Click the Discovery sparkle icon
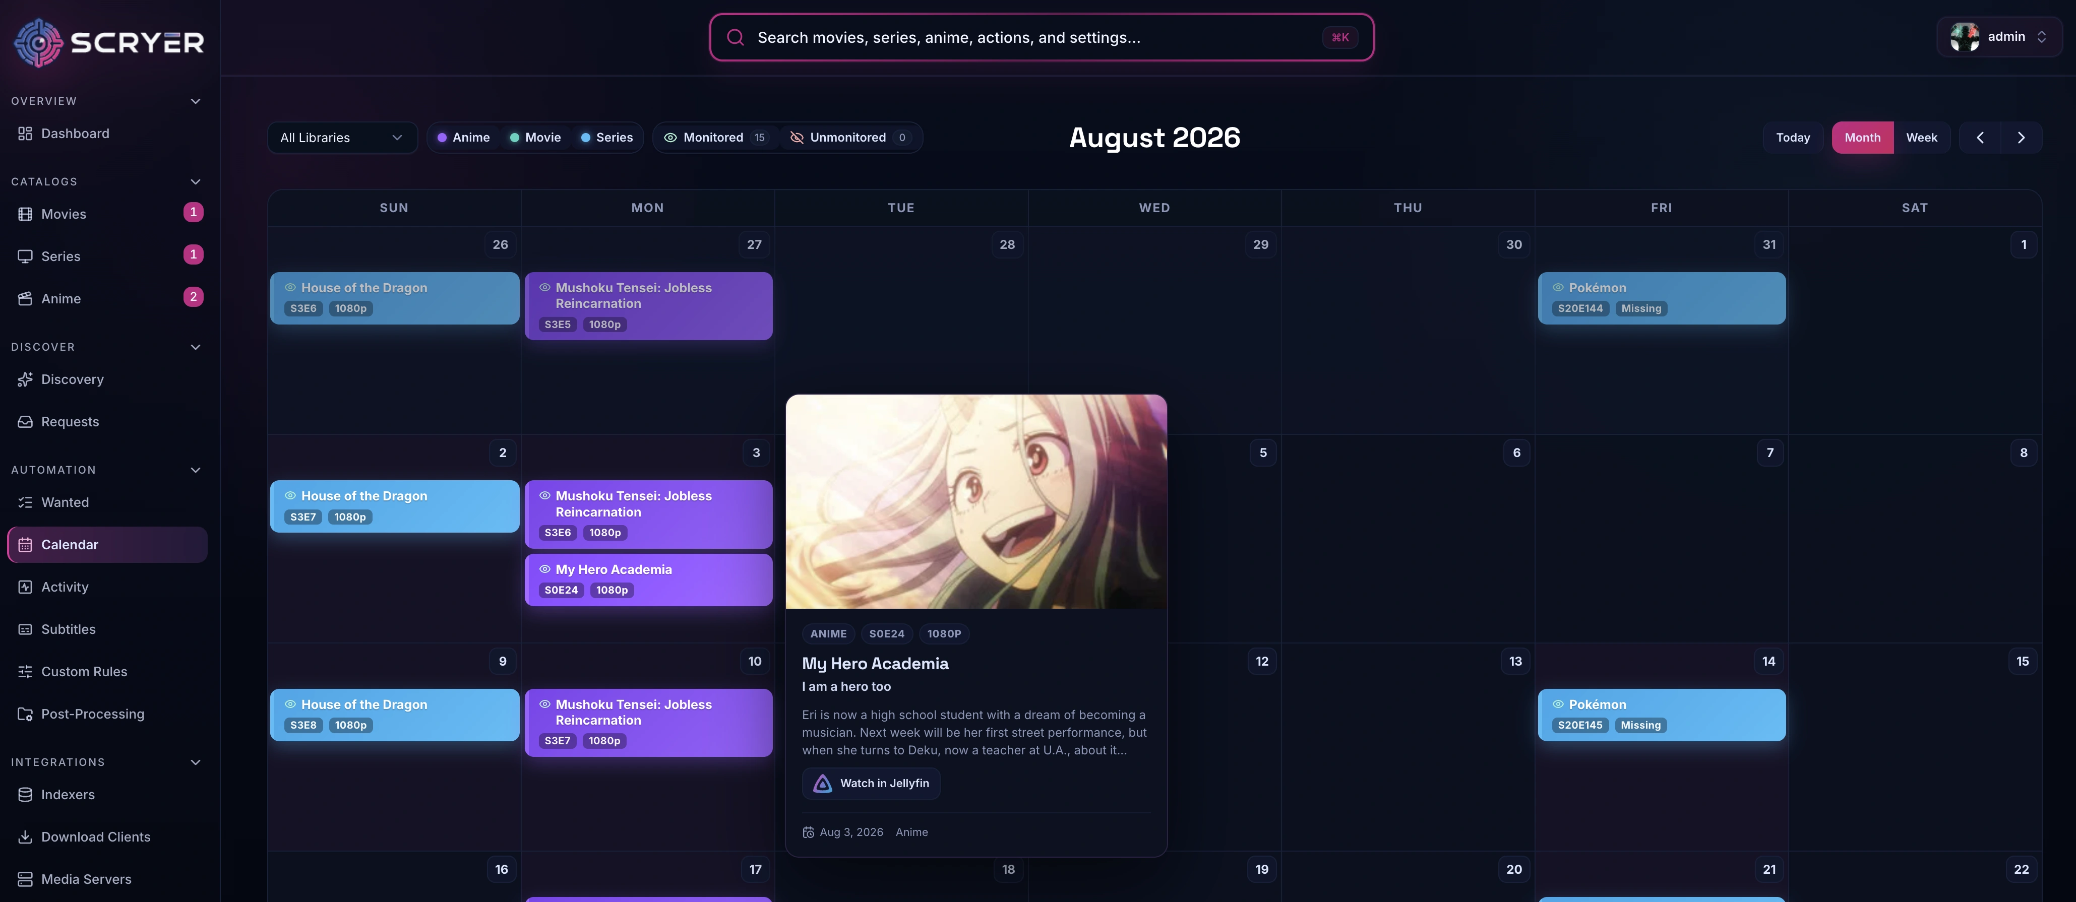2076x902 pixels. [x=25, y=379]
